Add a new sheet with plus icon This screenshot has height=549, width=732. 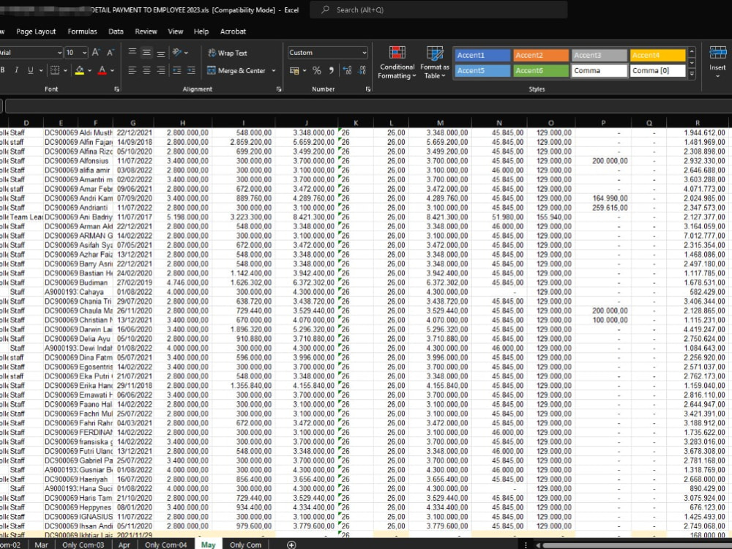291,545
